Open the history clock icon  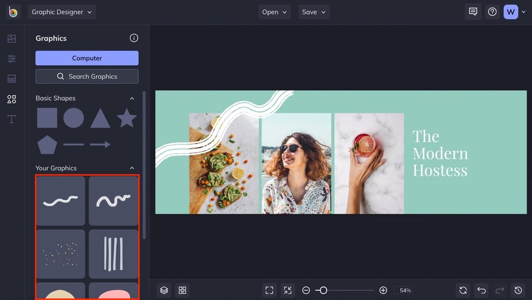pos(518,290)
